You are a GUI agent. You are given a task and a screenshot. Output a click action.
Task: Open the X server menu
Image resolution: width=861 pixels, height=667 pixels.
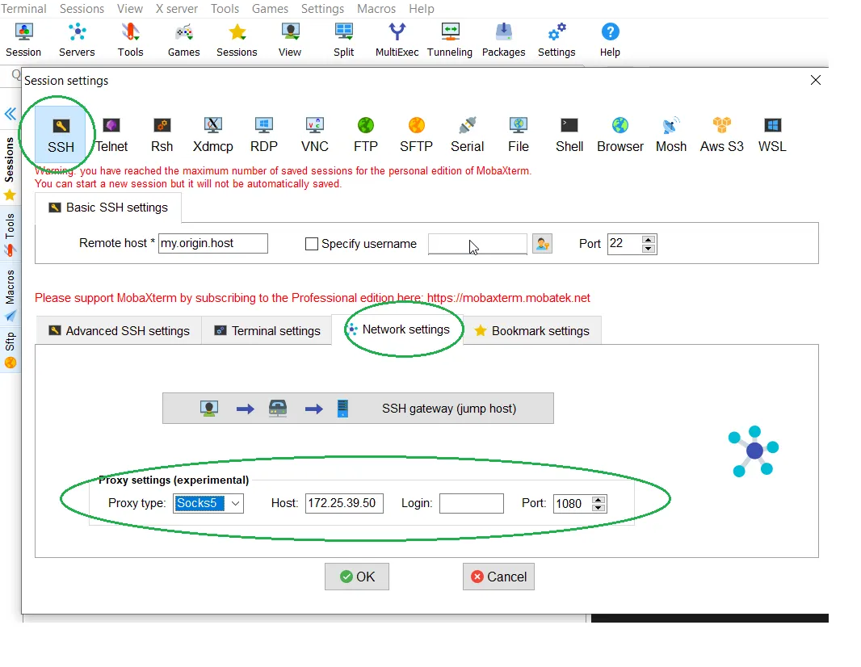[x=176, y=9]
